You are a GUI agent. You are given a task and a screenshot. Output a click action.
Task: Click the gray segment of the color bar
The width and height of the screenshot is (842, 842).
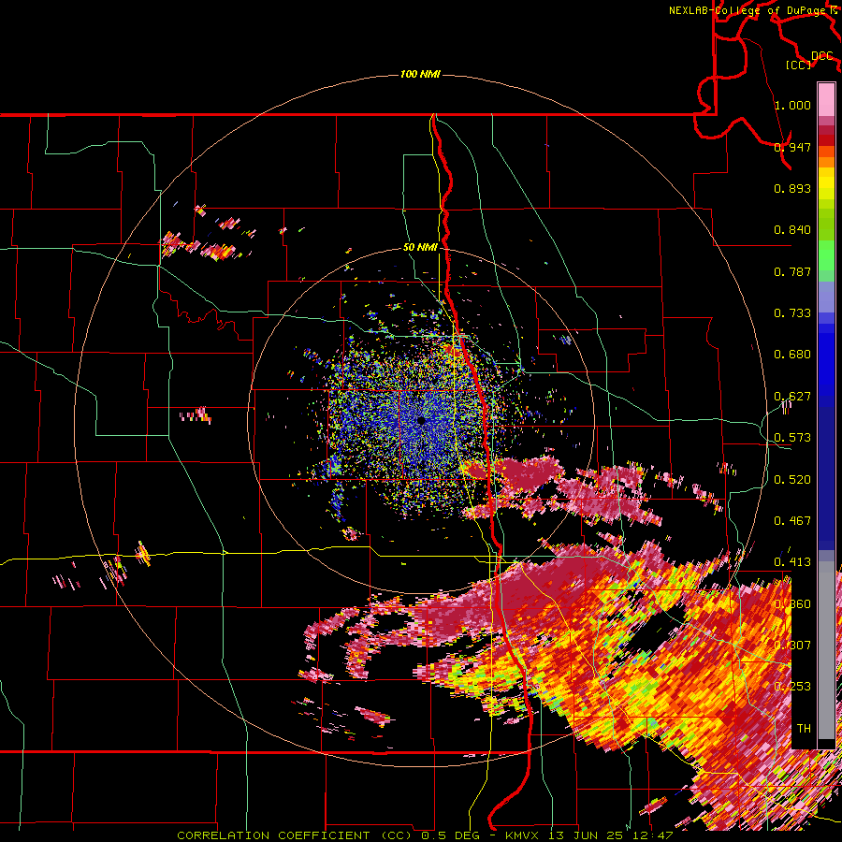pyautogui.click(x=826, y=650)
